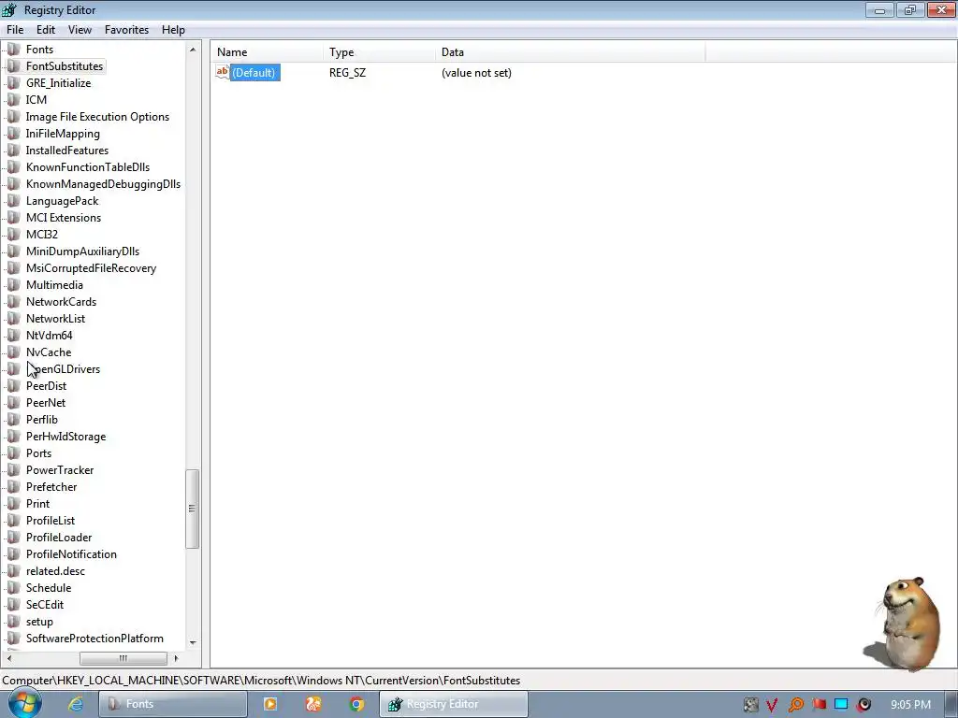
Task: Select the NtVdm64 key
Action: [50, 336]
